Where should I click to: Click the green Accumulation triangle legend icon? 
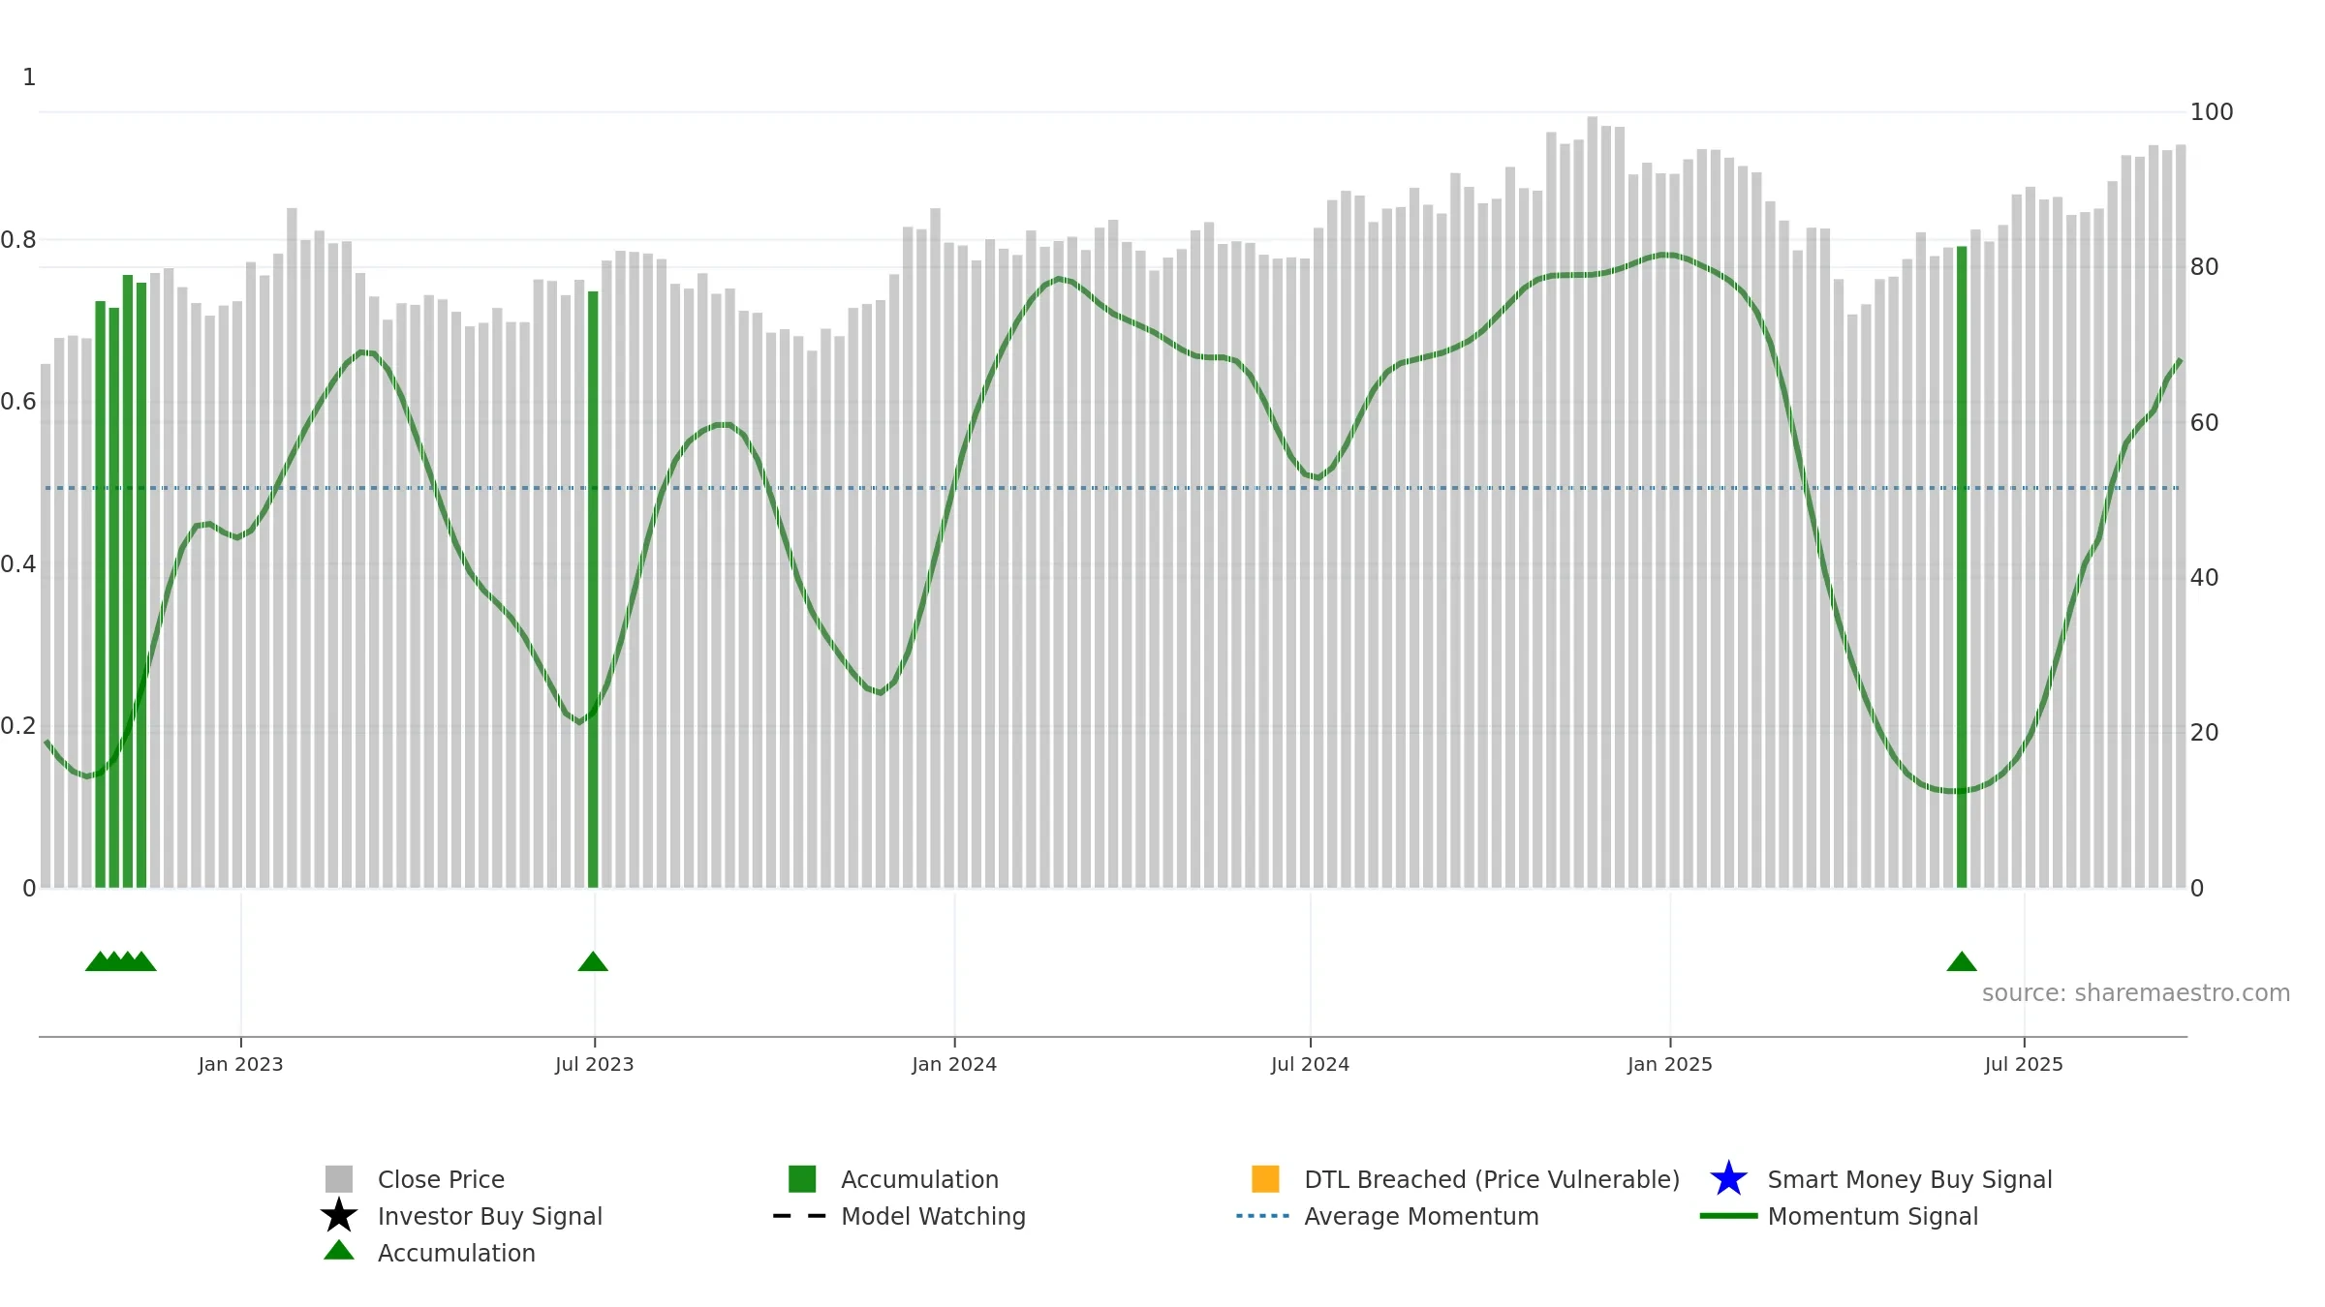click(x=339, y=1251)
